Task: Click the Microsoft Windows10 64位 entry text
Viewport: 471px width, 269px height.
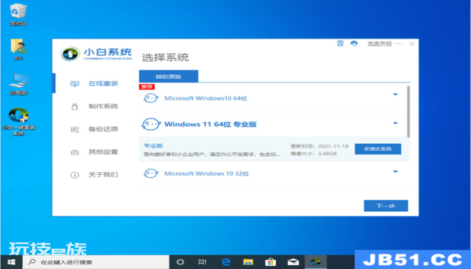Action: tap(206, 98)
